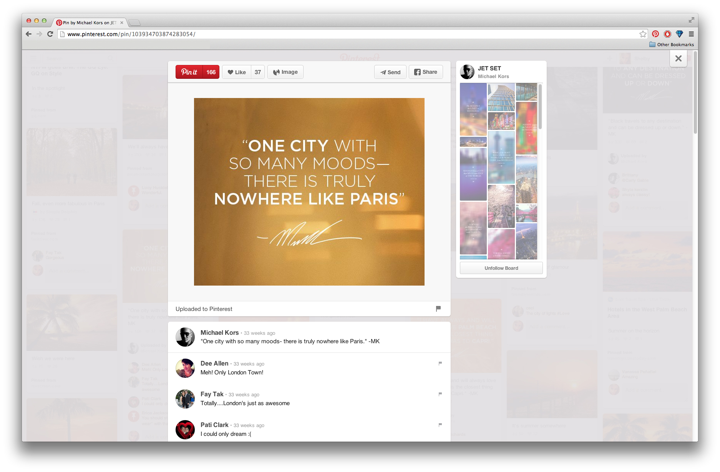The height and width of the screenshot is (472, 720).
Task: Flag Pati Clark's comment
Action: coord(440,425)
